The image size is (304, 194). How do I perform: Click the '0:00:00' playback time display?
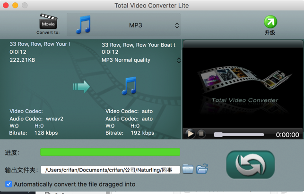287,135
